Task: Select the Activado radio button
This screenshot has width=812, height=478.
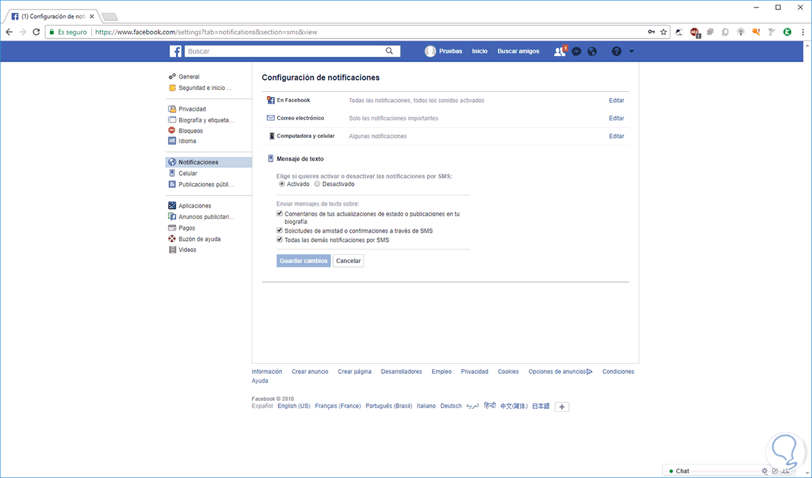Action: tap(282, 184)
